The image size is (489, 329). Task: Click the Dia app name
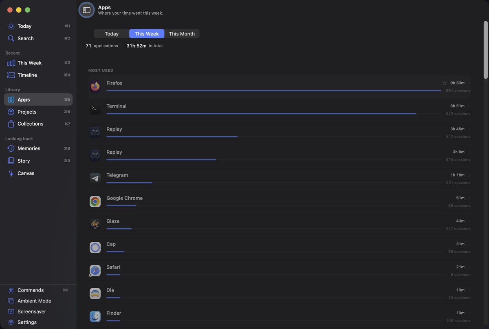click(110, 290)
